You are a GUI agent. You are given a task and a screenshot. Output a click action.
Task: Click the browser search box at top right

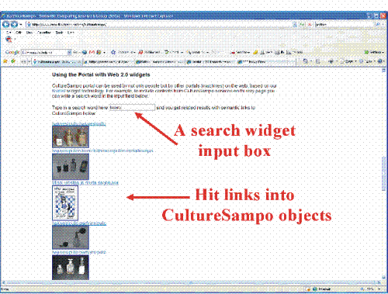[344, 25]
